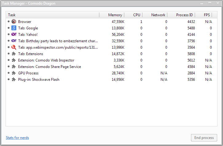Click memory value 32,556K

coord(118,41)
